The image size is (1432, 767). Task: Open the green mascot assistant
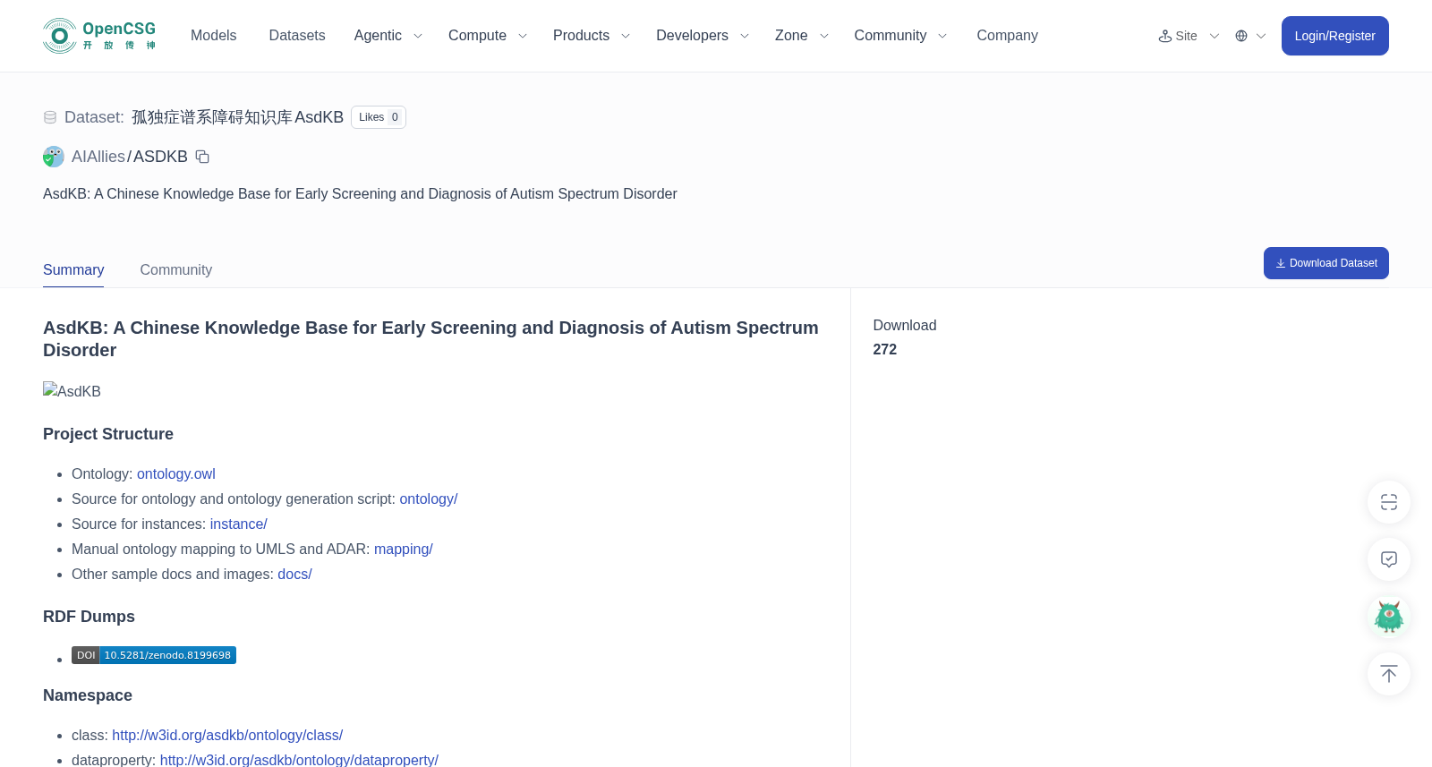(1389, 617)
